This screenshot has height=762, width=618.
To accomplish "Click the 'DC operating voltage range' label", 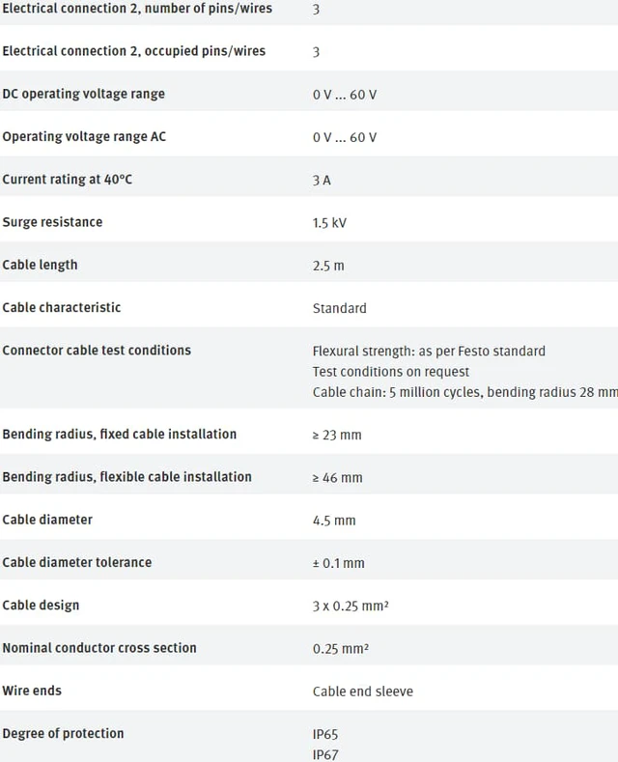I will [x=84, y=94].
